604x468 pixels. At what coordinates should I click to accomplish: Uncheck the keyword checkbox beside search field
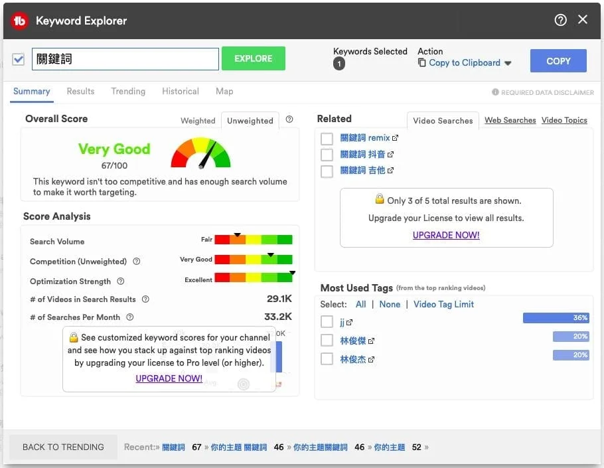pos(18,59)
